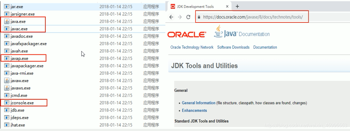This screenshot has height=131, width=350.
Task: Select the javafxpackager.exe file name
Action: 29,44
